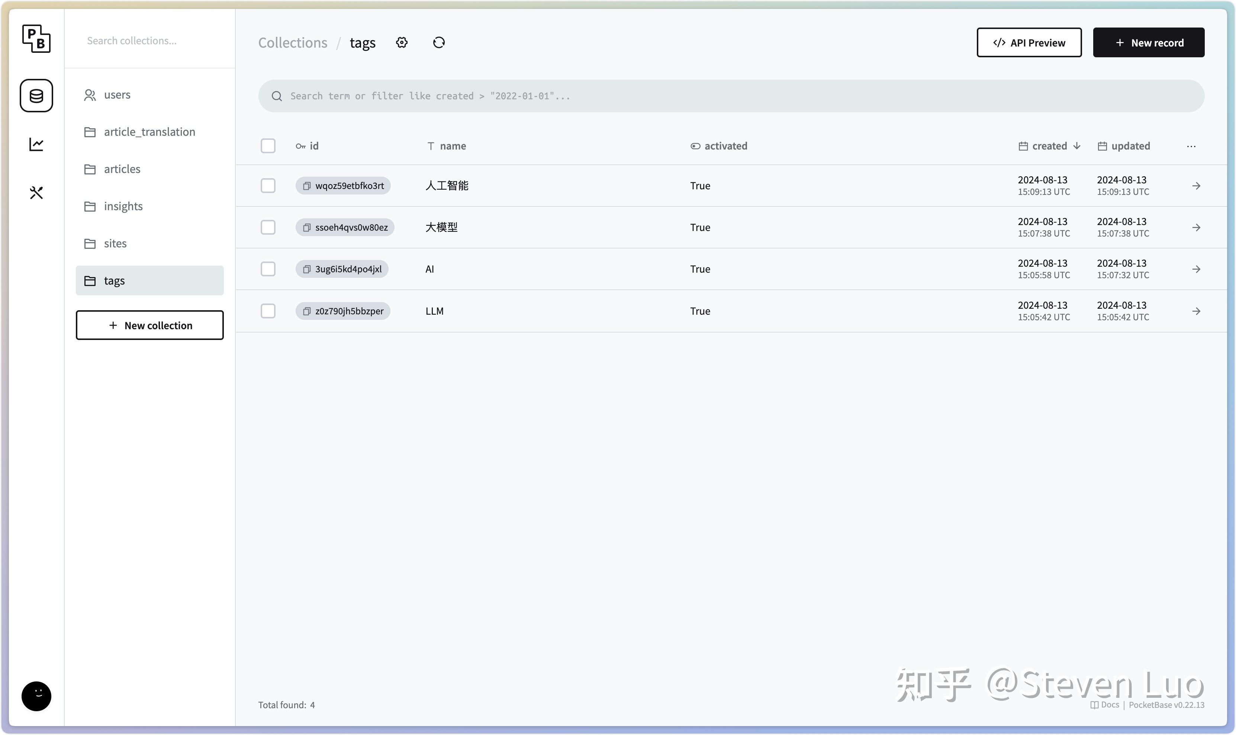Open the columns options via the ellipsis
1236x735 pixels.
tap(1191, 146)
